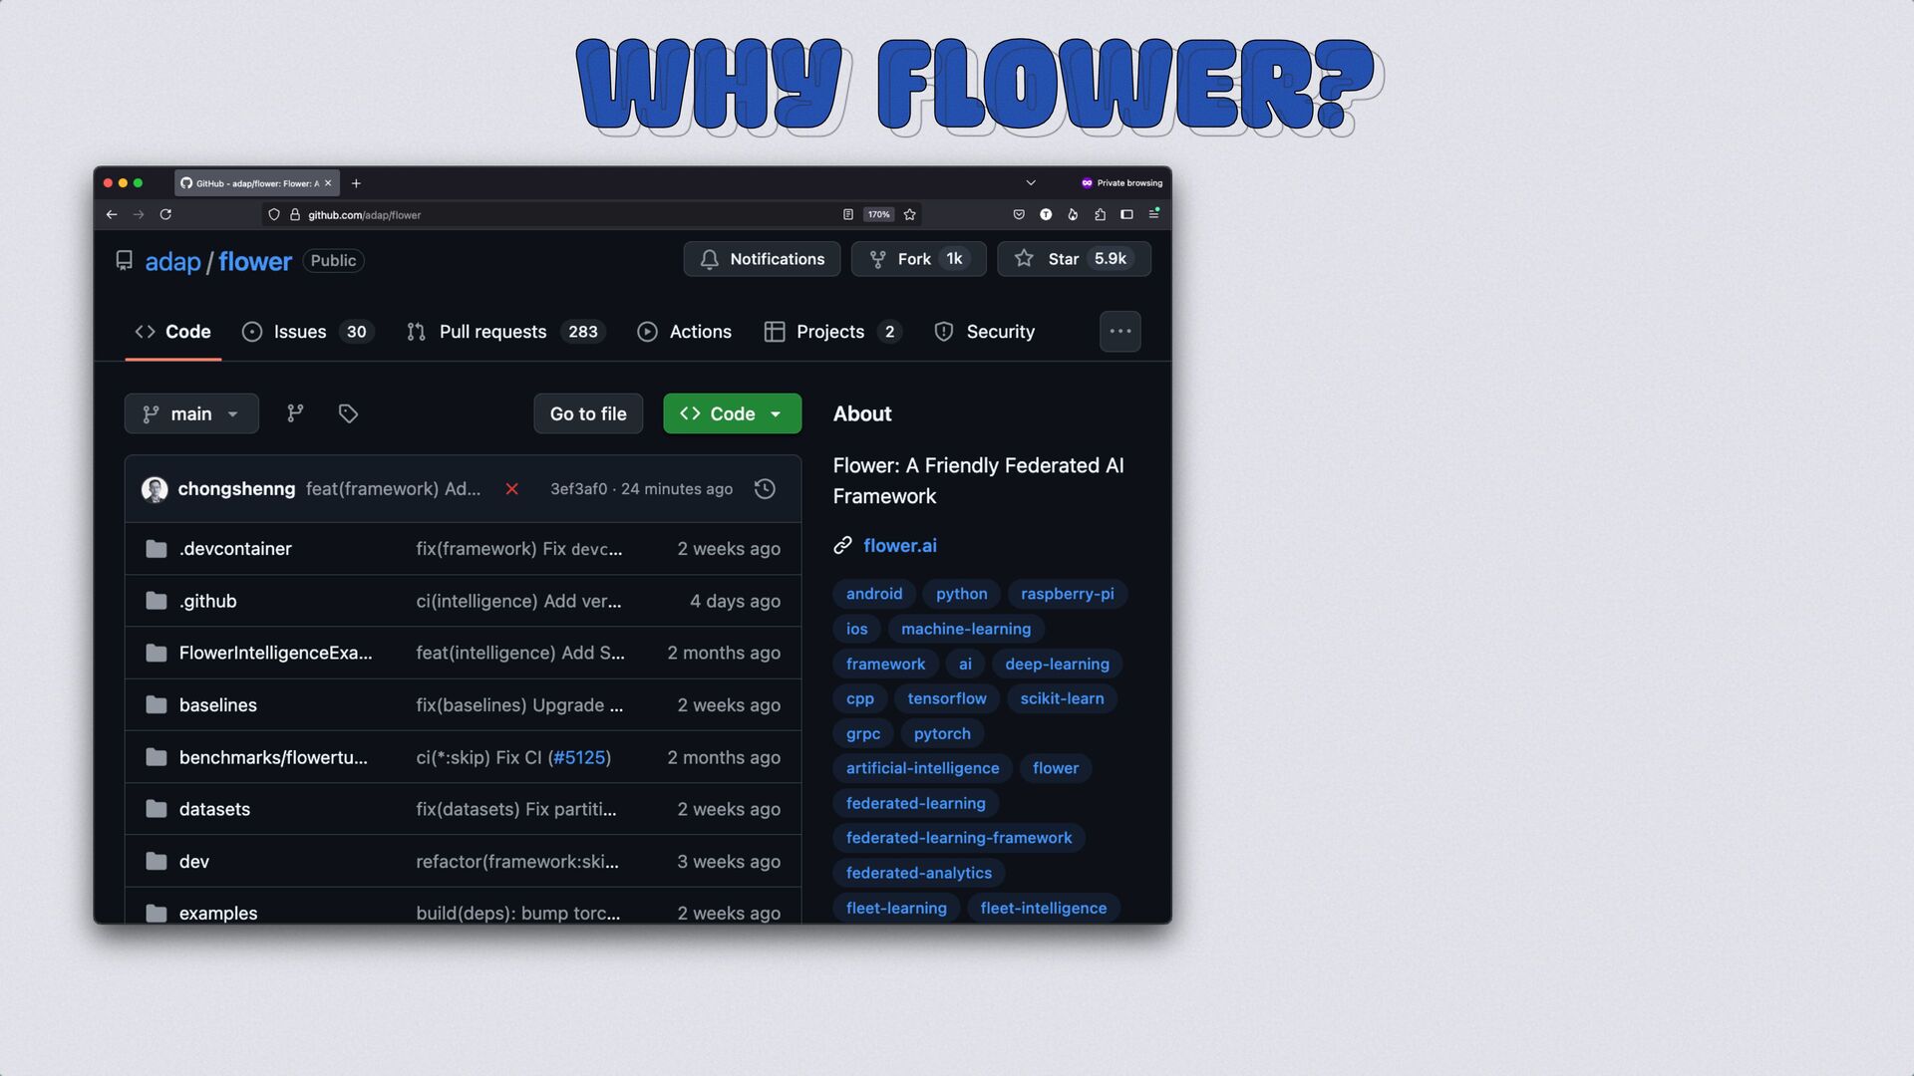Click the pytorch topic tag
This screenshot has height=1076, width=1914.
[x=942, y=733]
